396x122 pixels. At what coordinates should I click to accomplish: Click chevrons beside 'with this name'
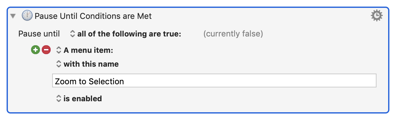58,64
